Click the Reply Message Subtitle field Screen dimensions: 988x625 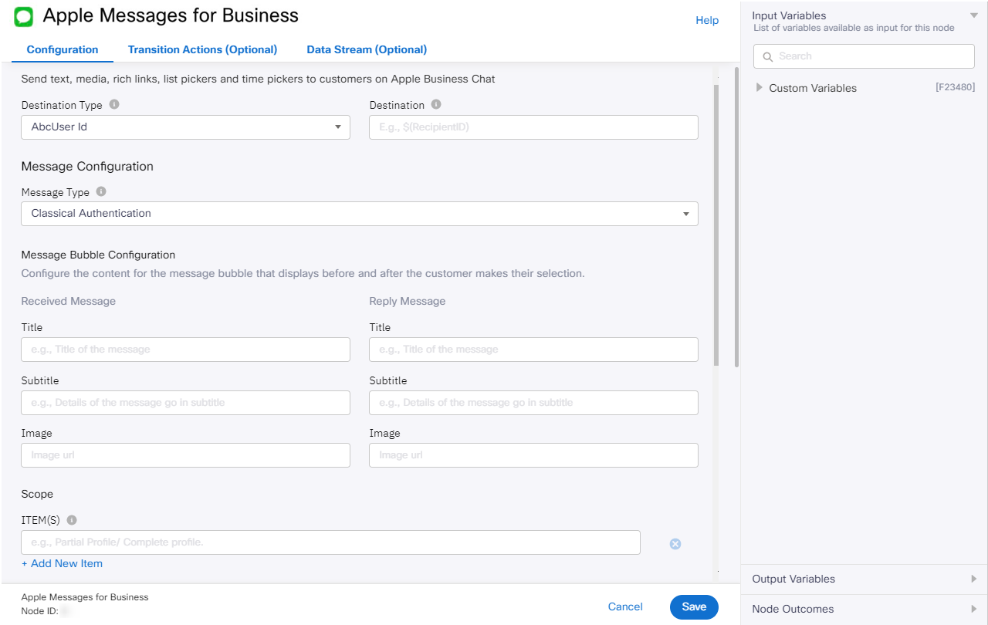[x=533, y=403]
